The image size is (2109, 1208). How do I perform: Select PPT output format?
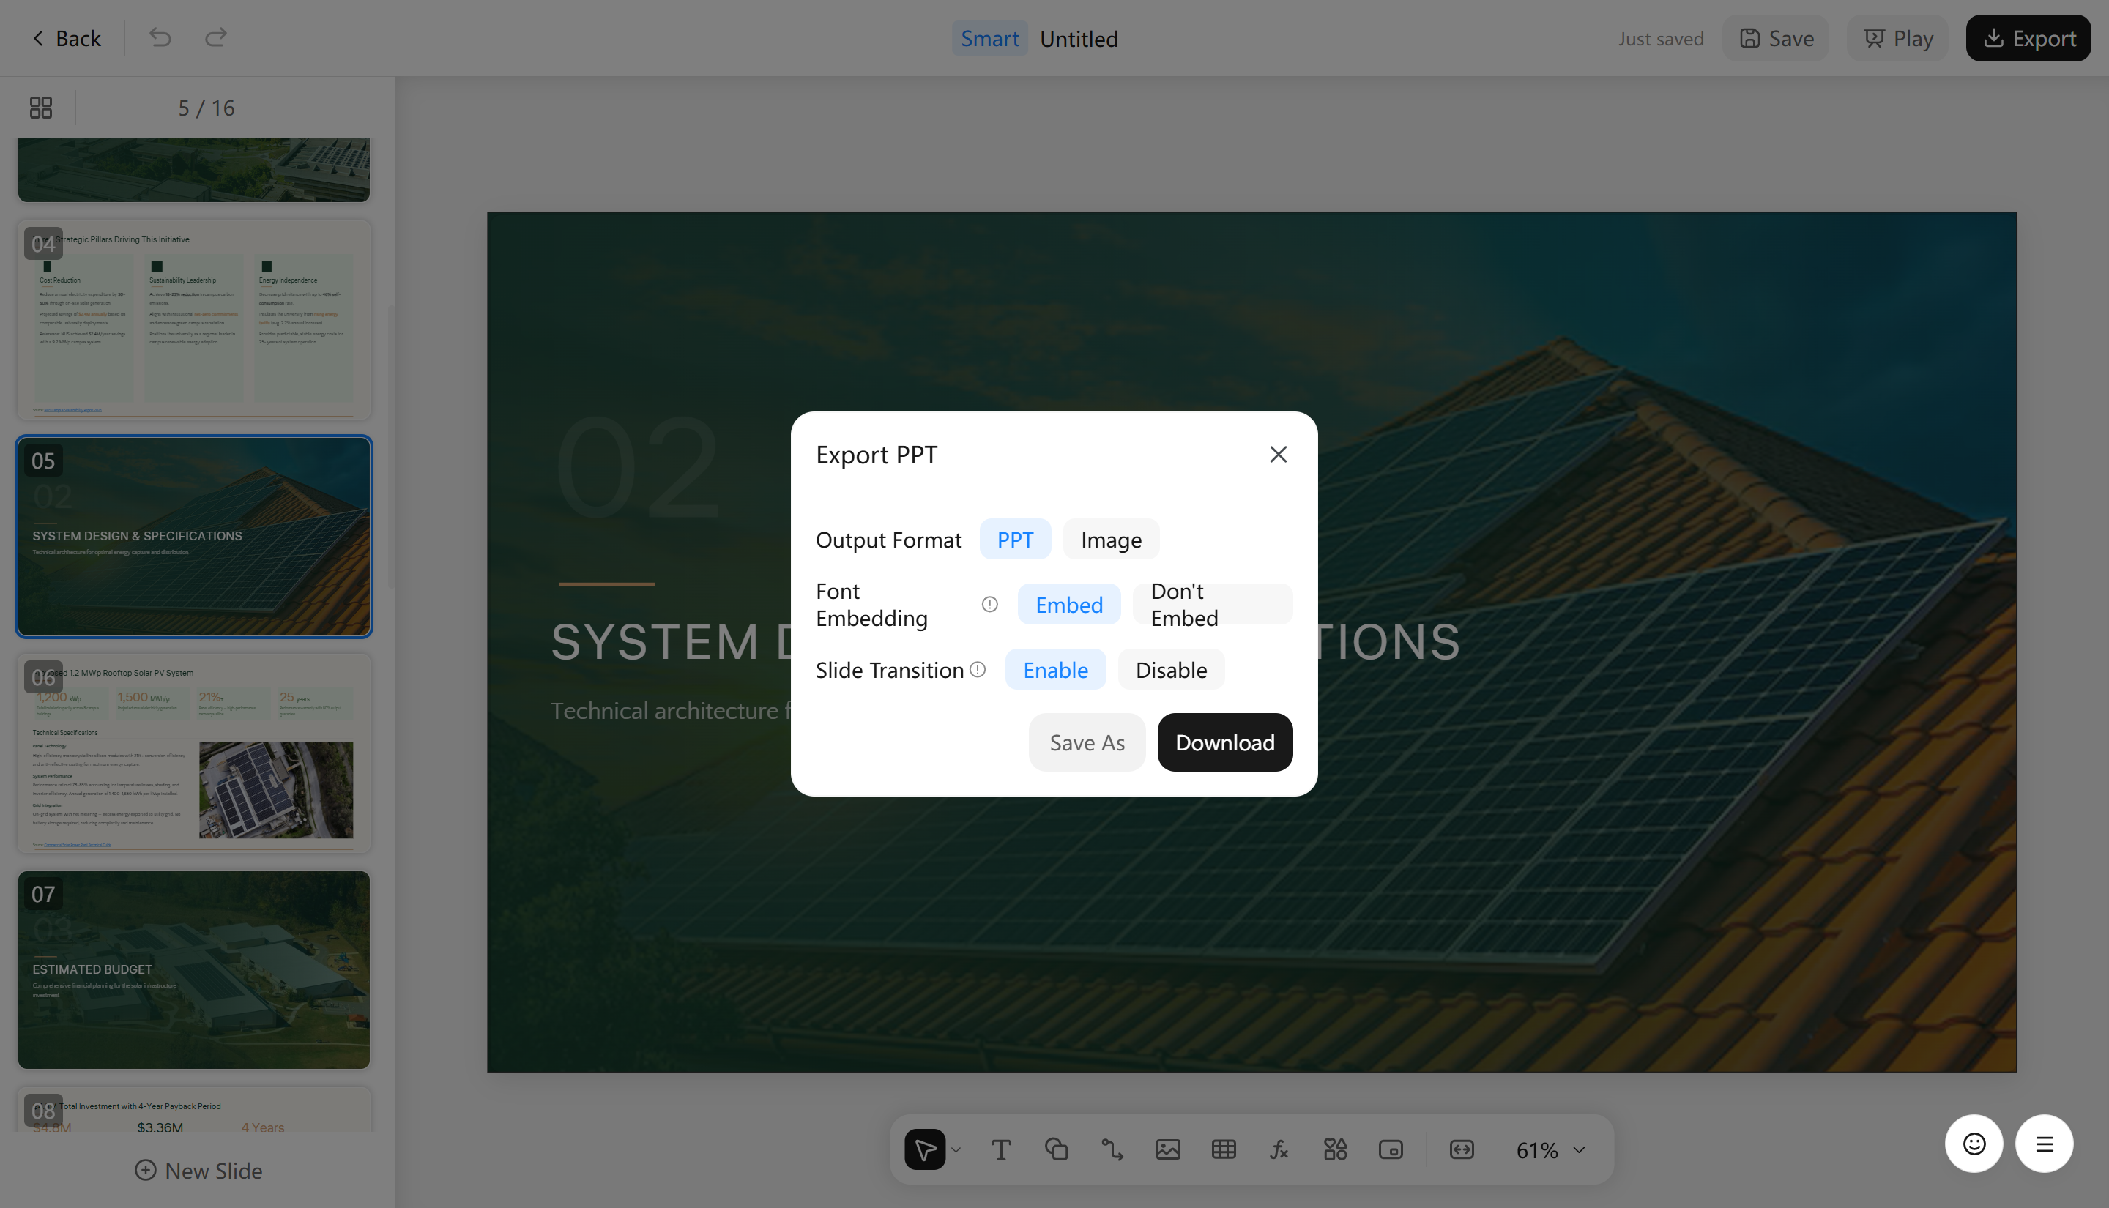[x=1015, y=540]
